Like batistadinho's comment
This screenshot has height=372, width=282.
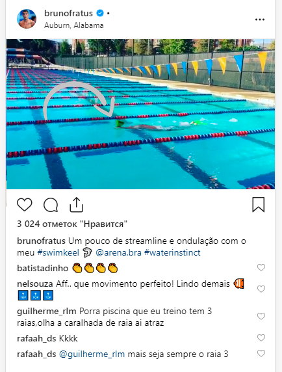[x=261, y=267]
